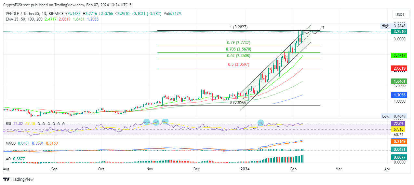Click the red 2.0619 EMA price tag
This screenshot has height=185, width=414.
click(399, 68)
